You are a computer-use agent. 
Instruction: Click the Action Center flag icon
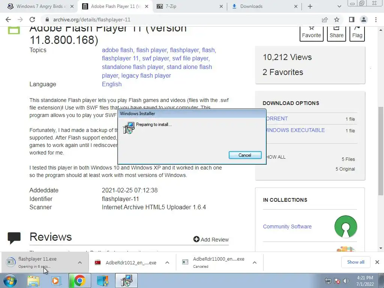pyautogui.click(x=337, y=281)
